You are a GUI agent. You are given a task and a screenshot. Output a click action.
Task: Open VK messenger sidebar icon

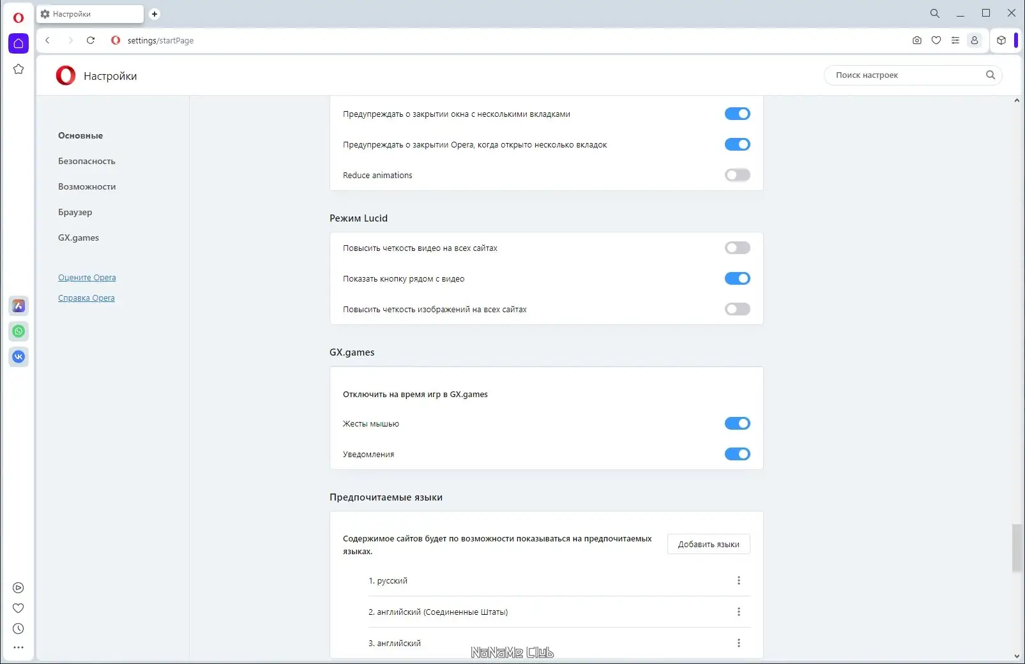19,357
